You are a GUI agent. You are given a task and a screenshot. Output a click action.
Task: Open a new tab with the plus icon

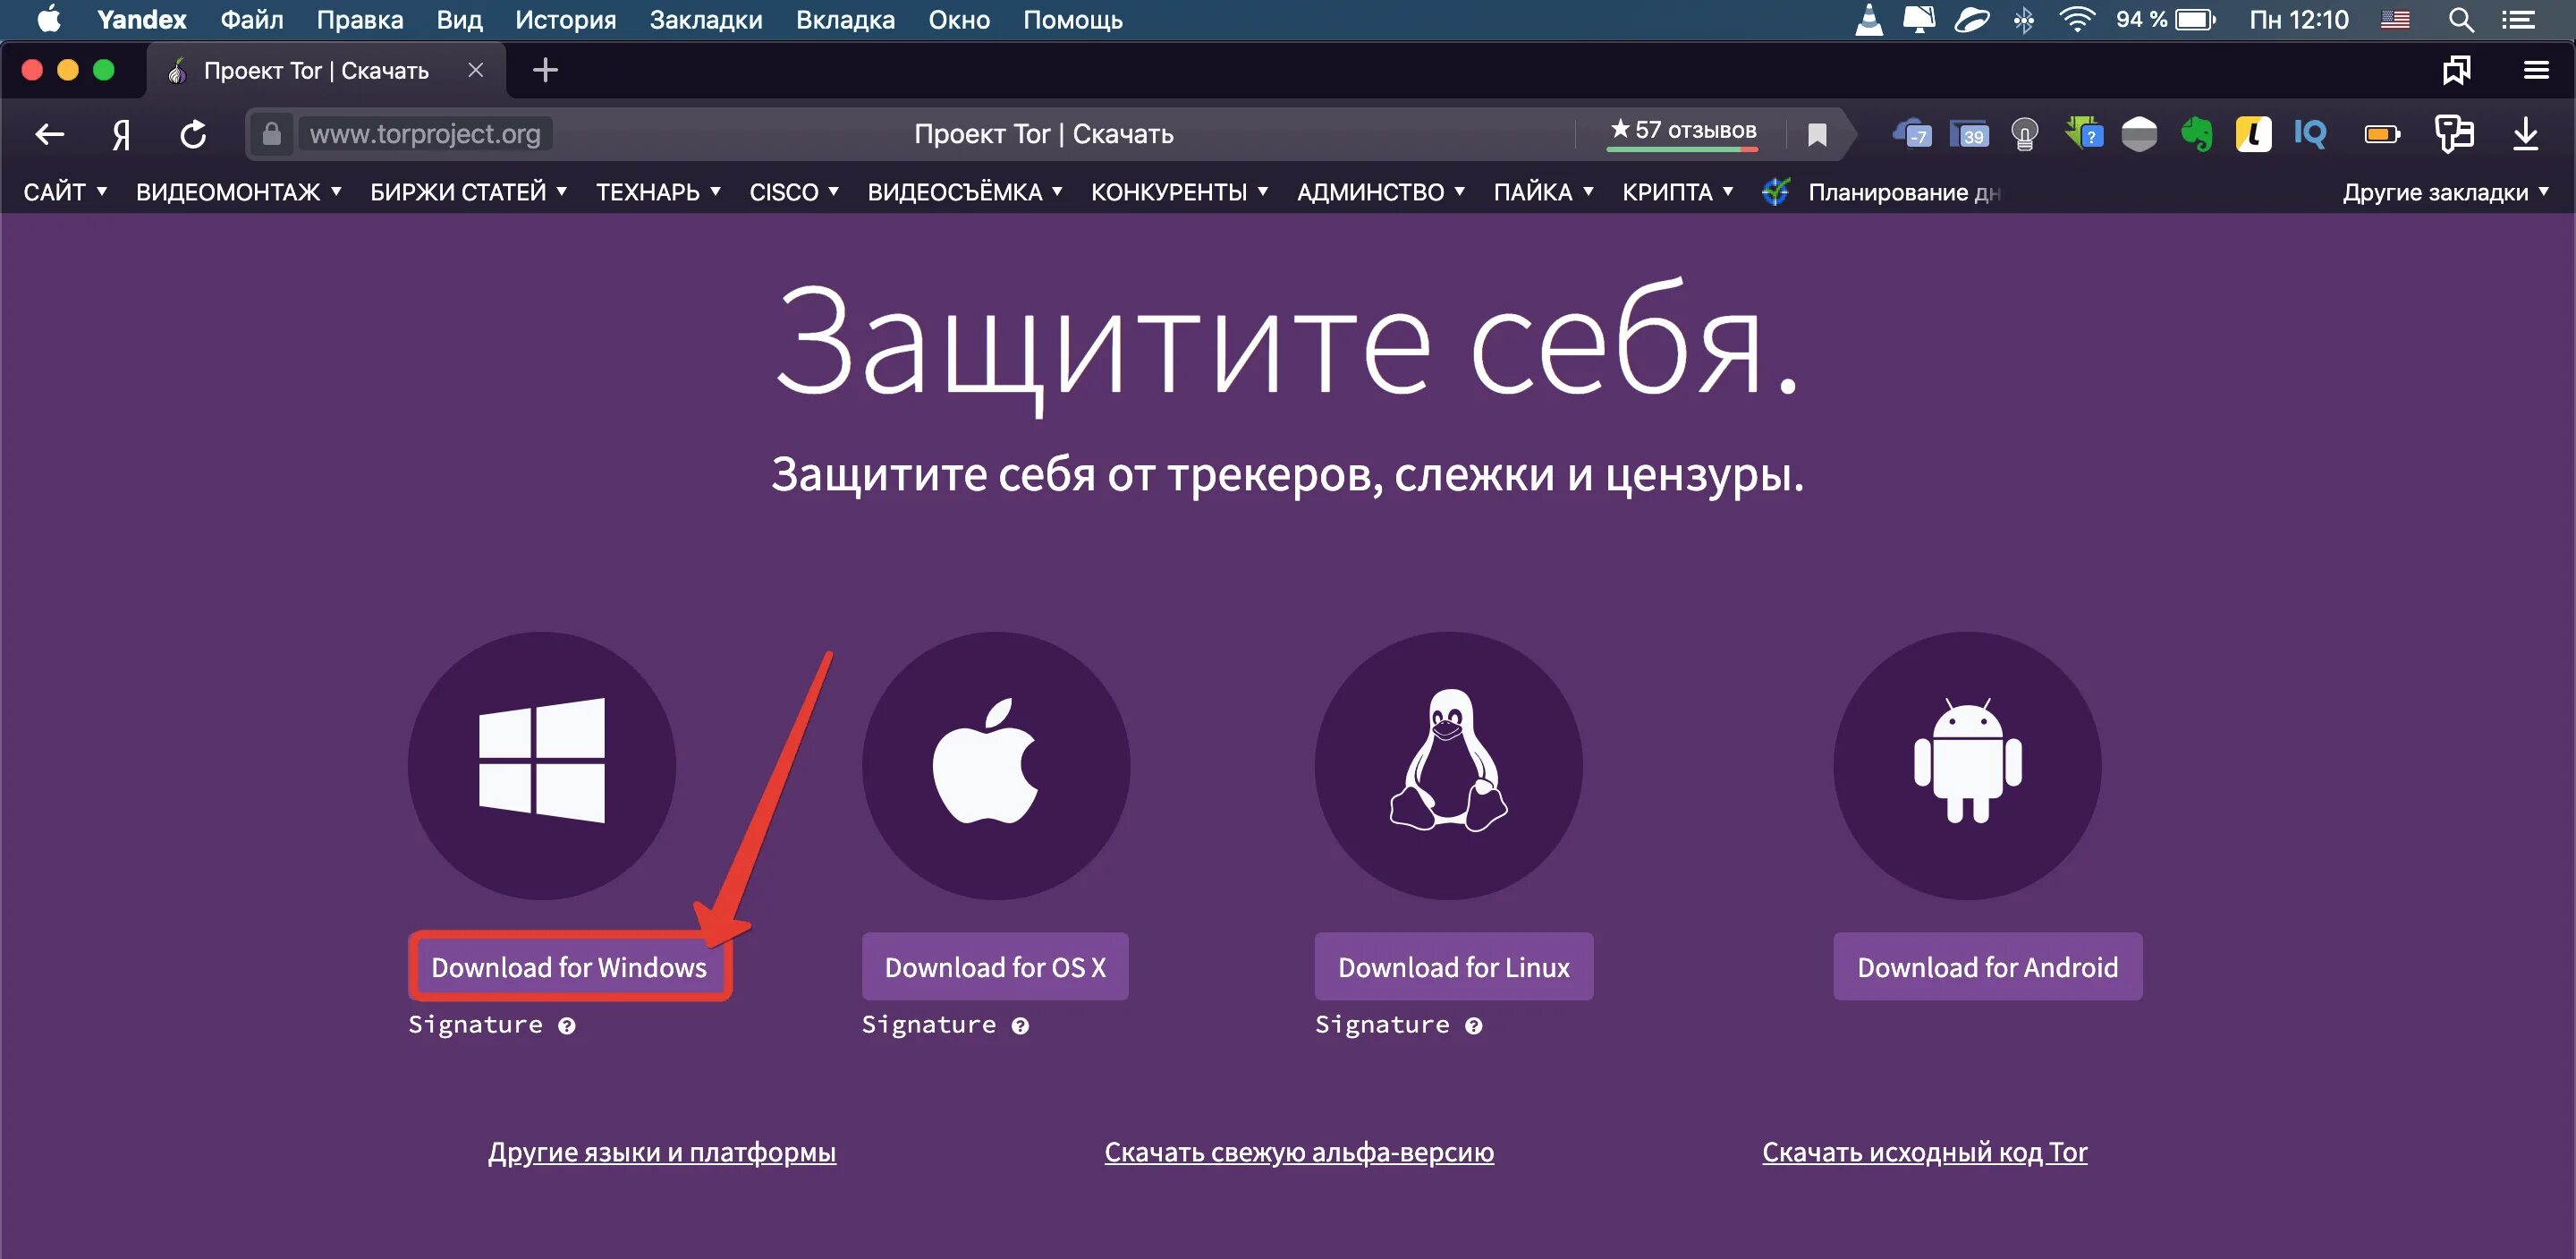[545, 70]
